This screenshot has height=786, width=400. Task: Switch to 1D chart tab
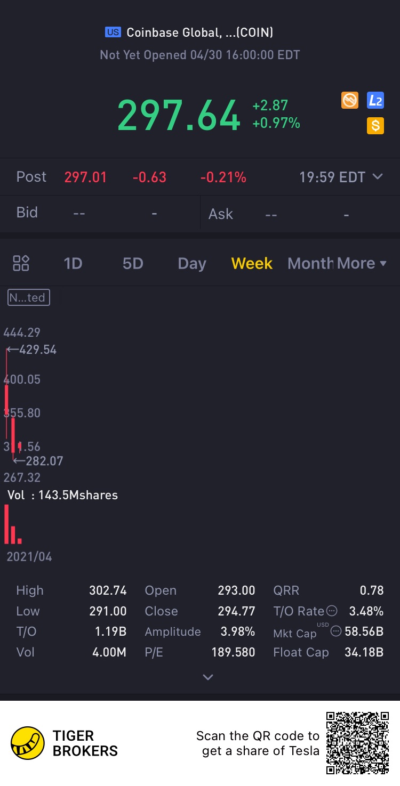(x=73, y=263)
